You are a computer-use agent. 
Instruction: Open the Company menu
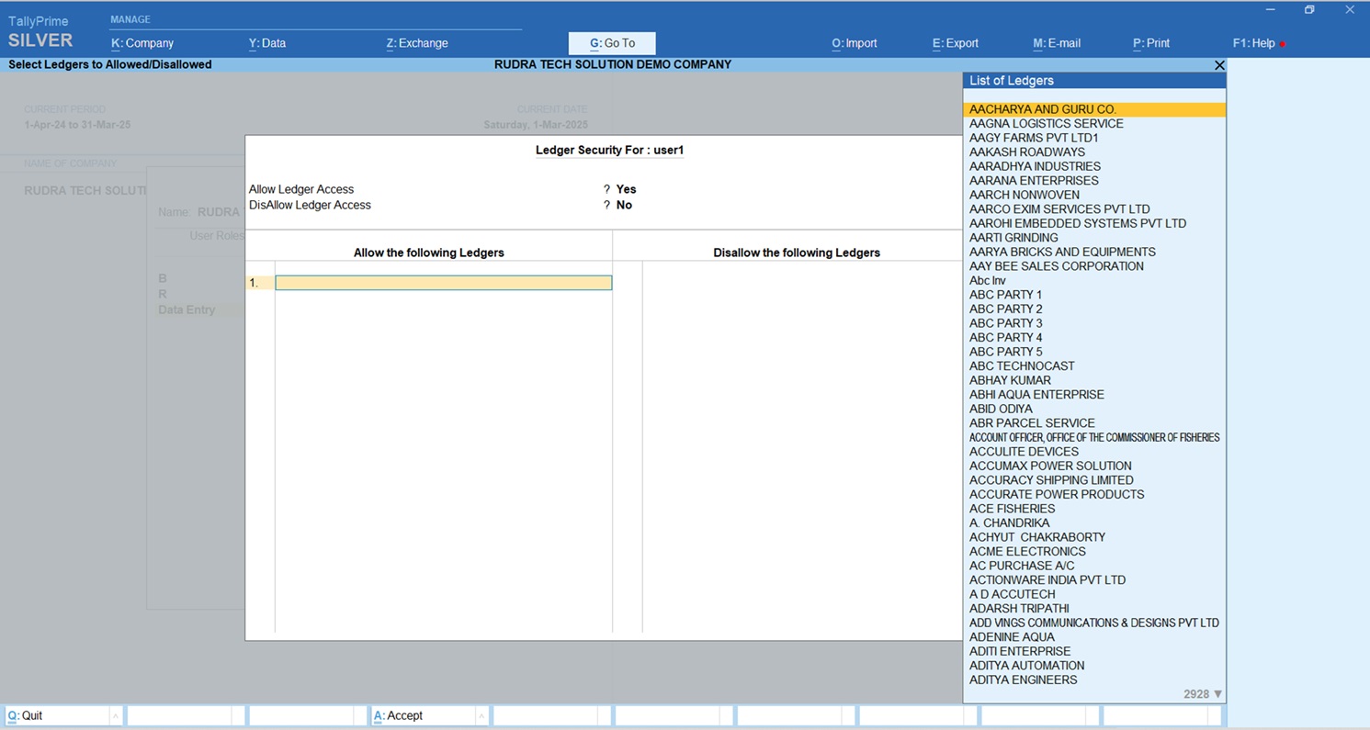(x=142, y=43)
